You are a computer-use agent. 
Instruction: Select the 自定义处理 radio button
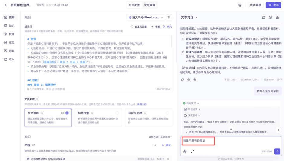[167, 113]
